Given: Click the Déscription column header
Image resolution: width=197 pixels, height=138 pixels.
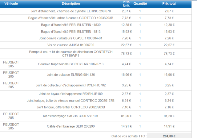Looking at the screenshot, I should 71,3.
